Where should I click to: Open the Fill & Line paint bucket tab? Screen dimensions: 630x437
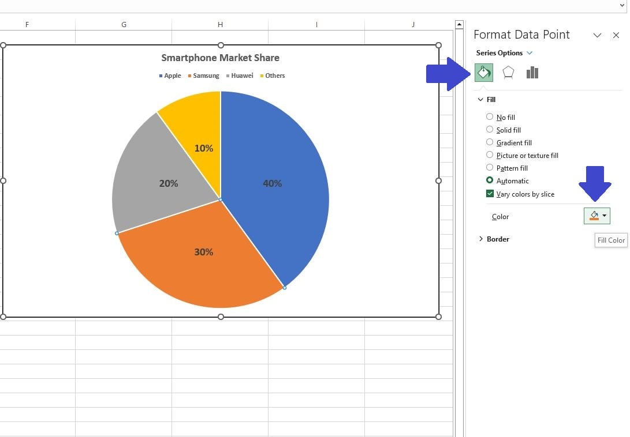[484, 73]
